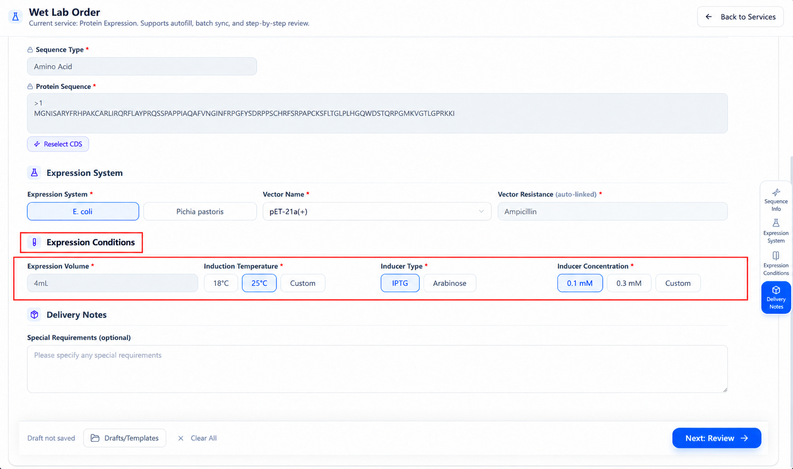Choose 0.1 mM inducer concentration
Screen dimensions: 793x469
pos(580,283)
